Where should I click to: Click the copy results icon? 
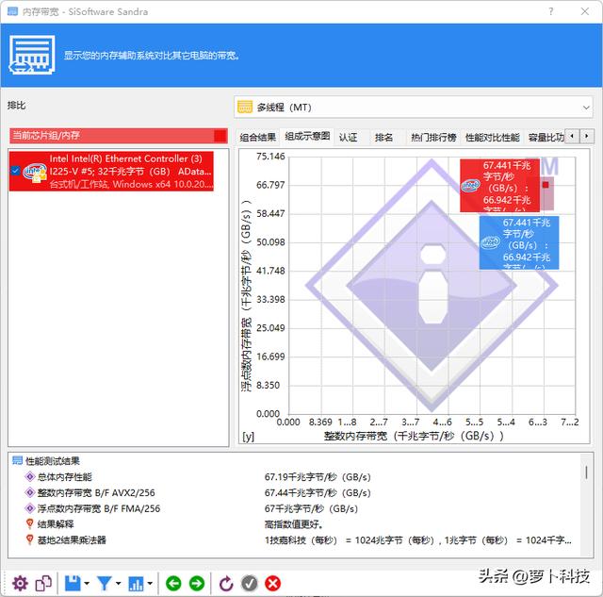(x=43, y=584)
